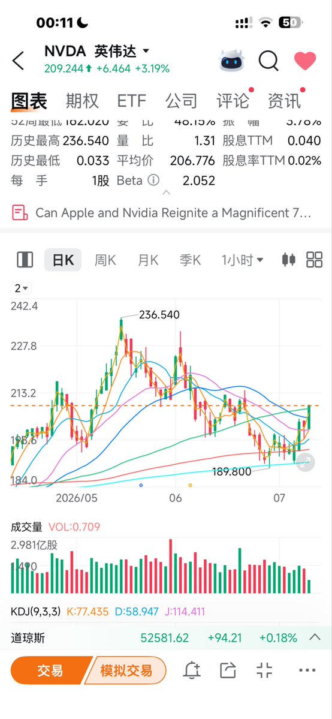Screen dimensions: 332x719
Task: Tap the 成交量 volume indicator label
Action: 26,527
